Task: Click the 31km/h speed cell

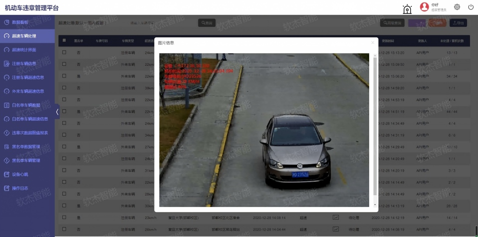Action: point(149,170)
